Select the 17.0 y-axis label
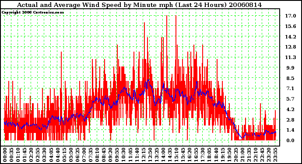The width and height of the screenshot is (302, 164). pos(291,16)
